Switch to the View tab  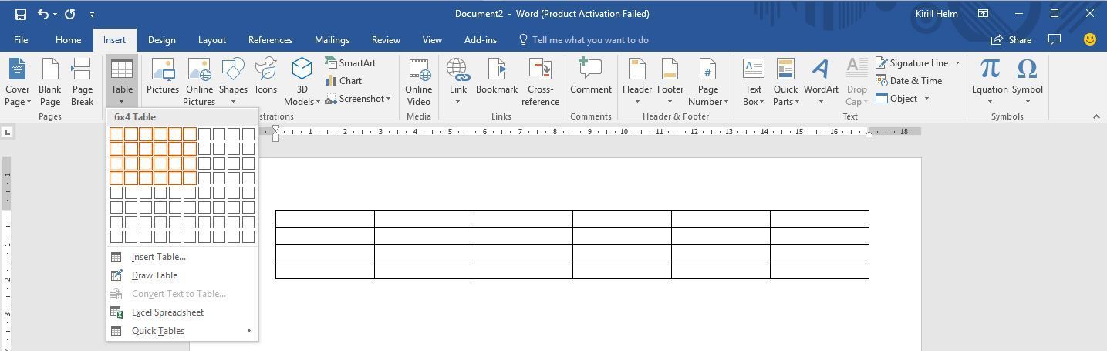[432, 40]
